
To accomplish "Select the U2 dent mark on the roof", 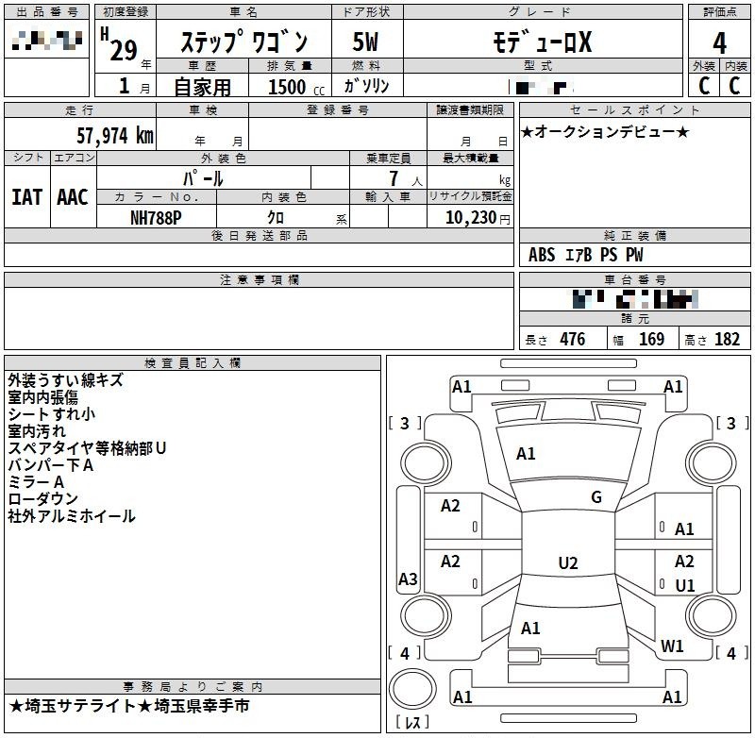I will point(568,563).
